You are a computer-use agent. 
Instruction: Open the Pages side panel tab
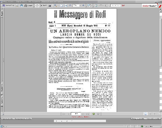pyautogui.click(x=2, y=15)
